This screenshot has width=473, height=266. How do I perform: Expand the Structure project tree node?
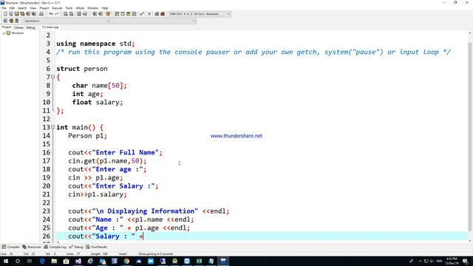tap(4, 33)
